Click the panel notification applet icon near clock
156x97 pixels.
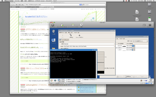[141, 80]
